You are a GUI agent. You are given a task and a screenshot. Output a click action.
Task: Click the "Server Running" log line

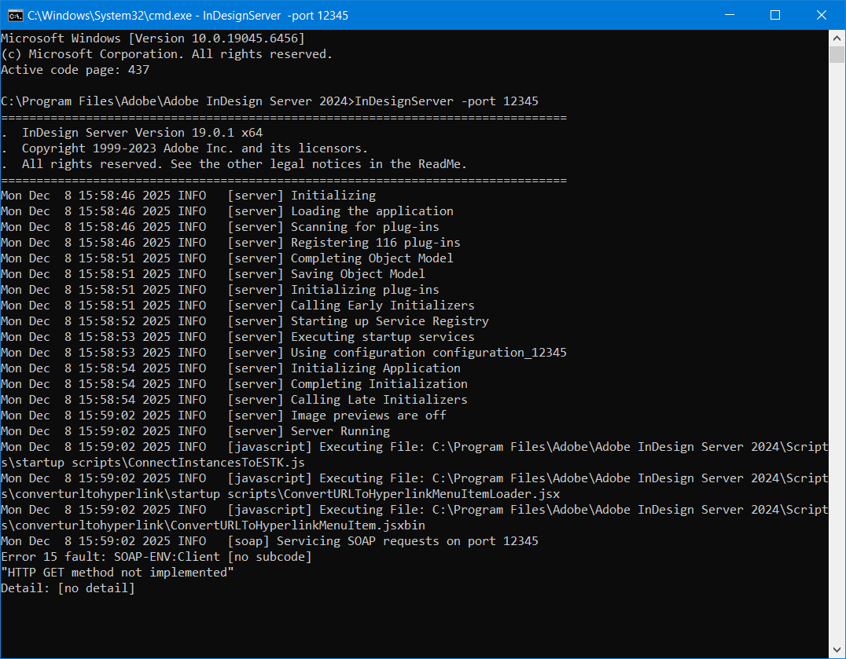pyautogui.click(x=340, y=431)
